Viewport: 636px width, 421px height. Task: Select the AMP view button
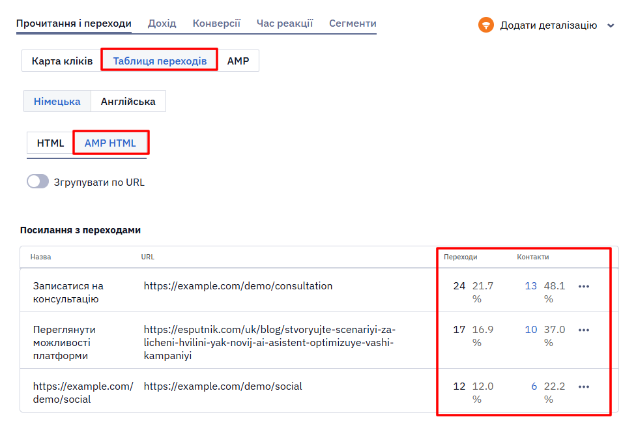238,61
